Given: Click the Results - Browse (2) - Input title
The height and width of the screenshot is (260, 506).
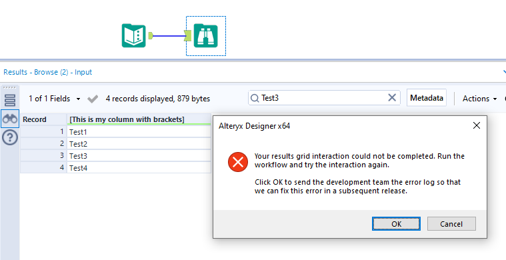Looking at the screenshot, I should pos(48,72).
